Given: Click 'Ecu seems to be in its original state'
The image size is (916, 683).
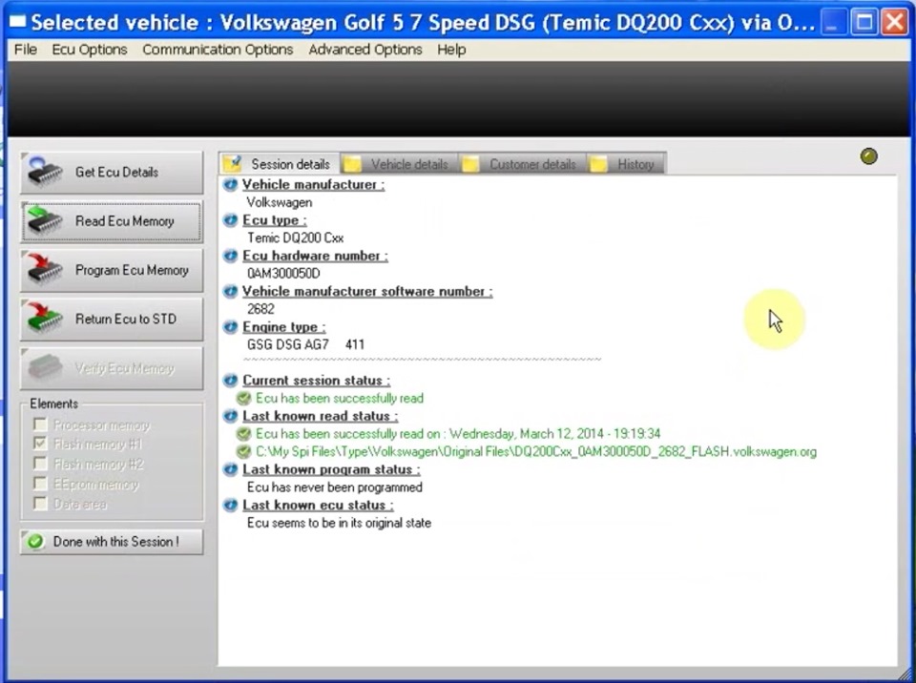Looking at the screenshot, I should (339, 523).
